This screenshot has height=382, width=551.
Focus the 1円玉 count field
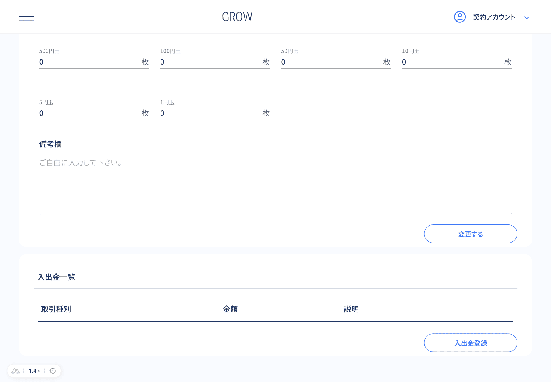coord(210,113)
